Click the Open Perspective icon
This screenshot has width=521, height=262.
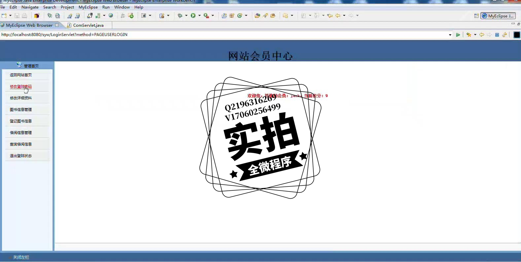point(476,16)
